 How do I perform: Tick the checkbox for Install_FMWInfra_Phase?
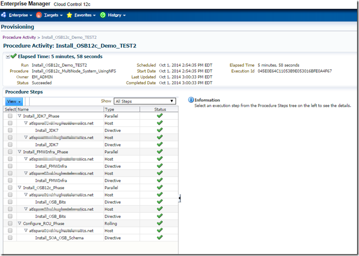pyautogui.click(x=10, y=152)
